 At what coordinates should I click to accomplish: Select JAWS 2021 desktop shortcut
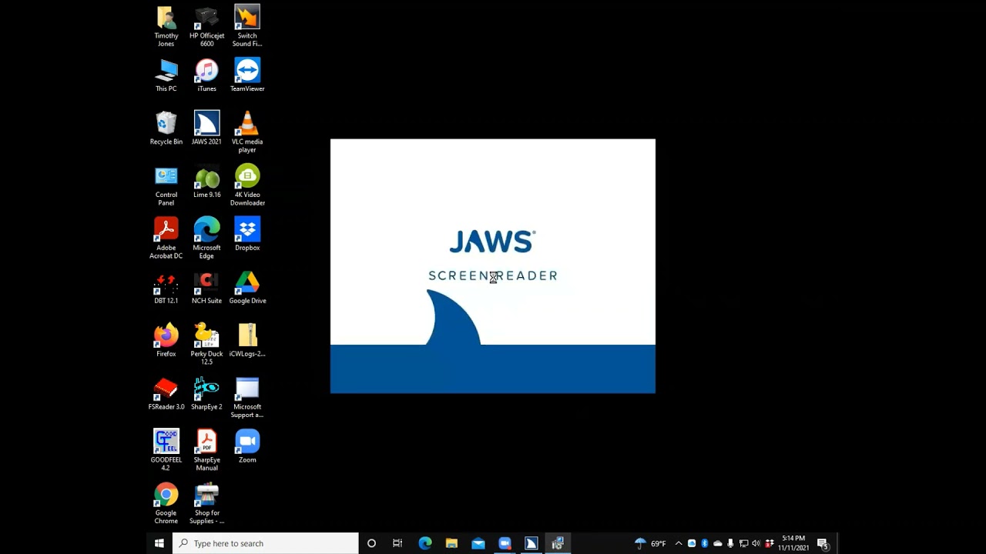[x=206, y=128]
